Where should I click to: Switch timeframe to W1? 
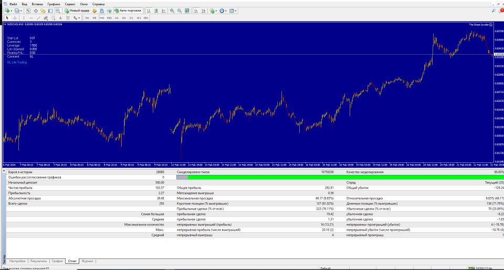click(139, 18)
